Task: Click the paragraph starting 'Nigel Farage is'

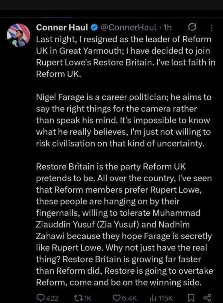Action: 124,120
